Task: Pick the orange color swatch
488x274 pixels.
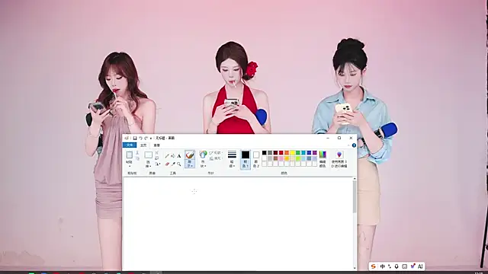Action: (x=287, y=152)
